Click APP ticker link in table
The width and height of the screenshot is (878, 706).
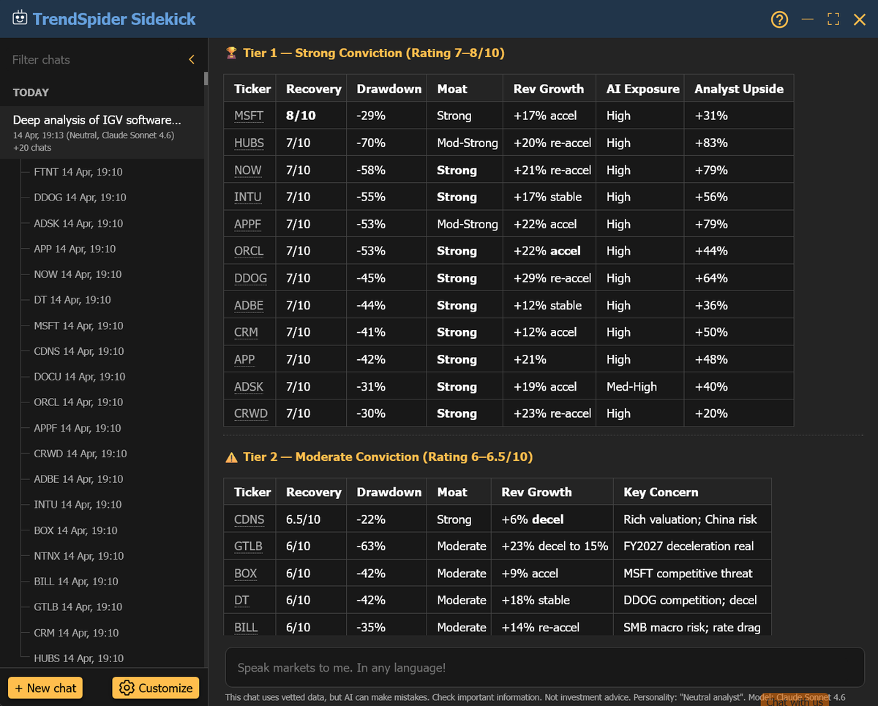244,359
